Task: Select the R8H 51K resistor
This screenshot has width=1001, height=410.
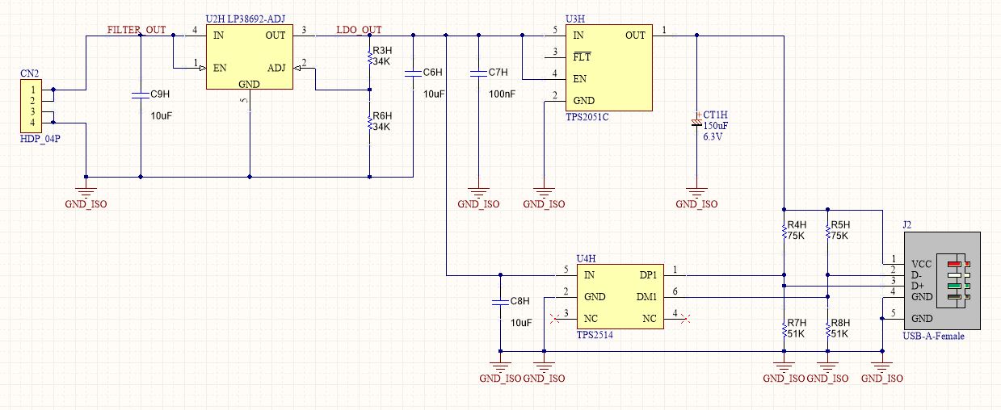Action: click(x=827, y=328)
